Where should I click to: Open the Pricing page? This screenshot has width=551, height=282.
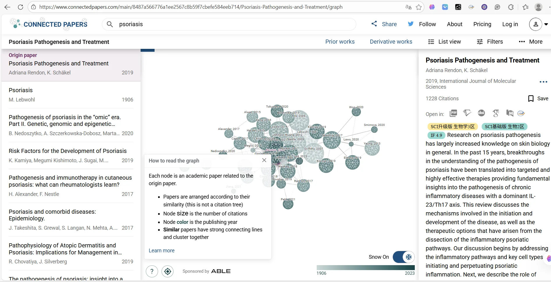point(482,24)
